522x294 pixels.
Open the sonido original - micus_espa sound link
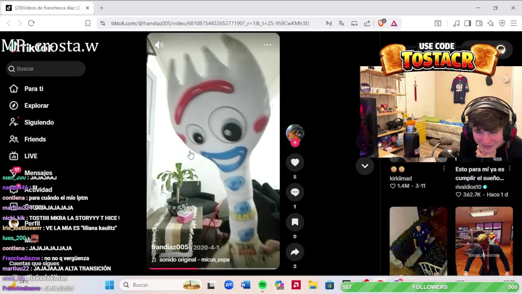[x=194, y=259]
